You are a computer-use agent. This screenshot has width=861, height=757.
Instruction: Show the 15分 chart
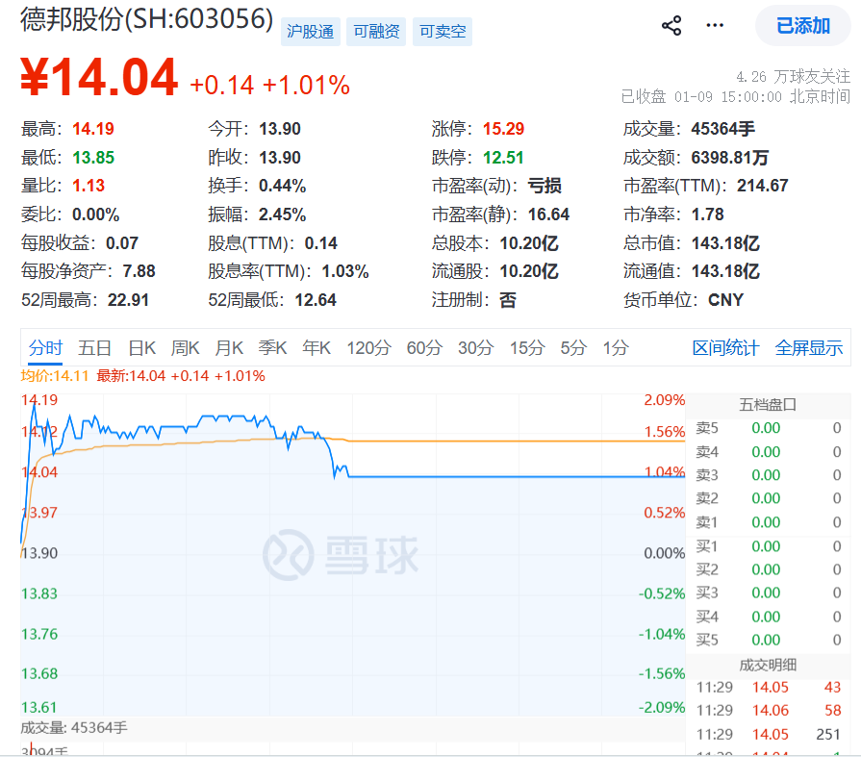point(527,348)
